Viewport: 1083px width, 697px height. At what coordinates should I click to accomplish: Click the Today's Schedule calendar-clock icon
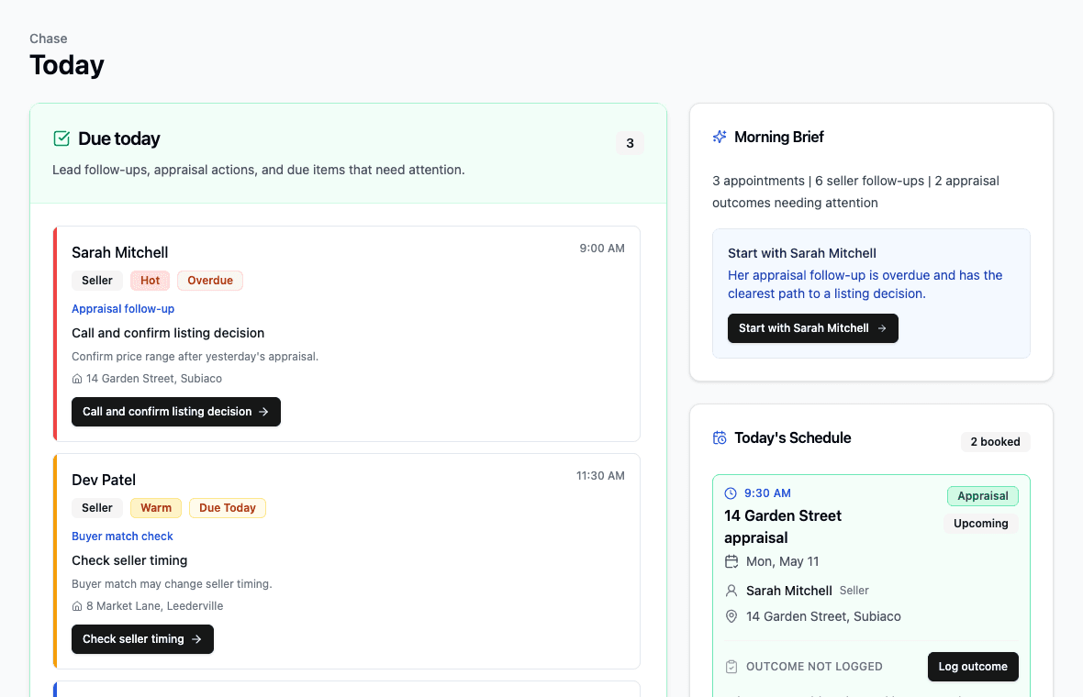(x=720, y=437)
